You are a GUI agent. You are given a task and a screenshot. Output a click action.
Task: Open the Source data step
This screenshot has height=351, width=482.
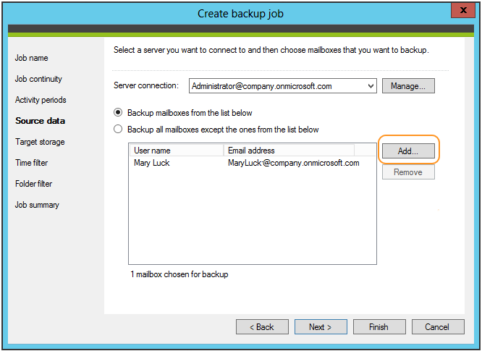tap(41, 121)
